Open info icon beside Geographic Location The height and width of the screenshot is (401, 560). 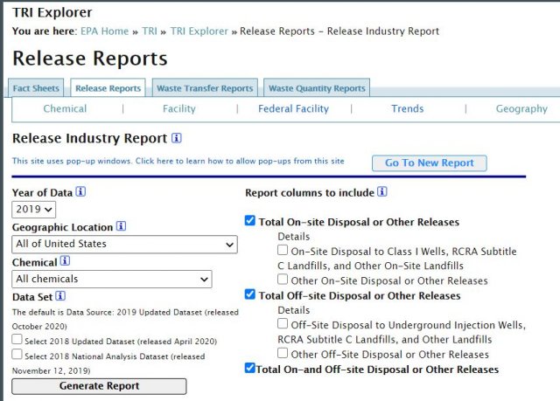122,226
